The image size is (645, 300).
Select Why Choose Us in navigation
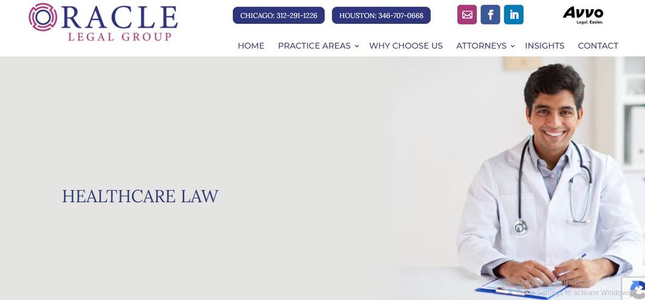click(x=406, y=46)
